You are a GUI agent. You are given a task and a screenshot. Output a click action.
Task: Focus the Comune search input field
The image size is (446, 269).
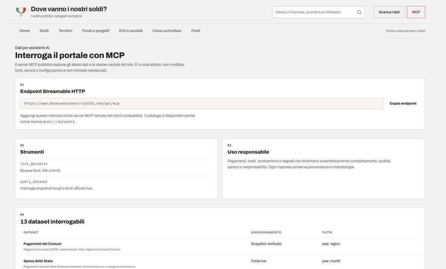pos(319,12)
